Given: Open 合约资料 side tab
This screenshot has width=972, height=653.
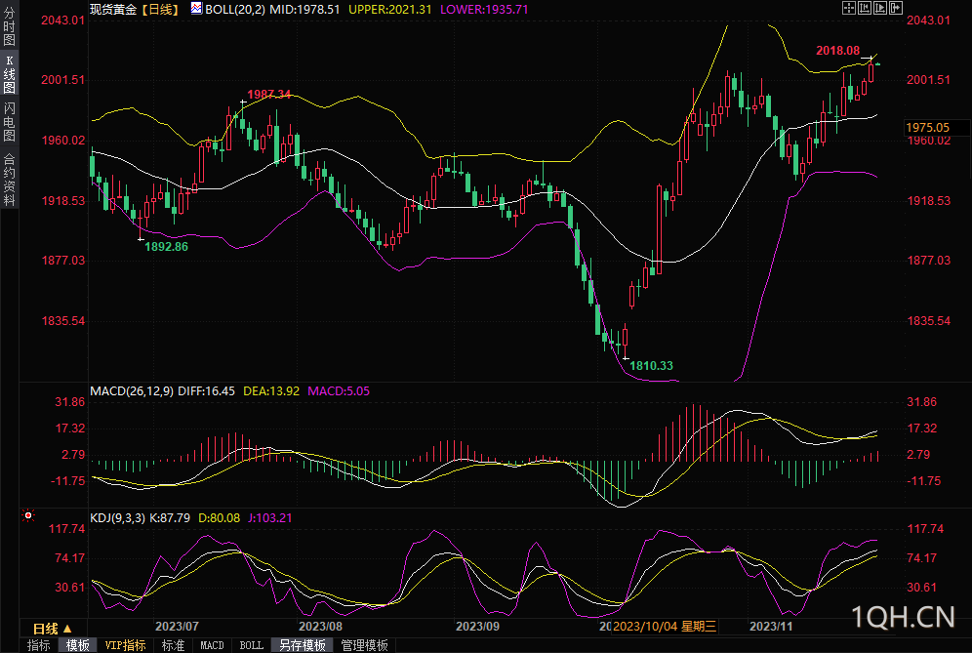Looking at the screenshot, I should [x=9, y=180].
